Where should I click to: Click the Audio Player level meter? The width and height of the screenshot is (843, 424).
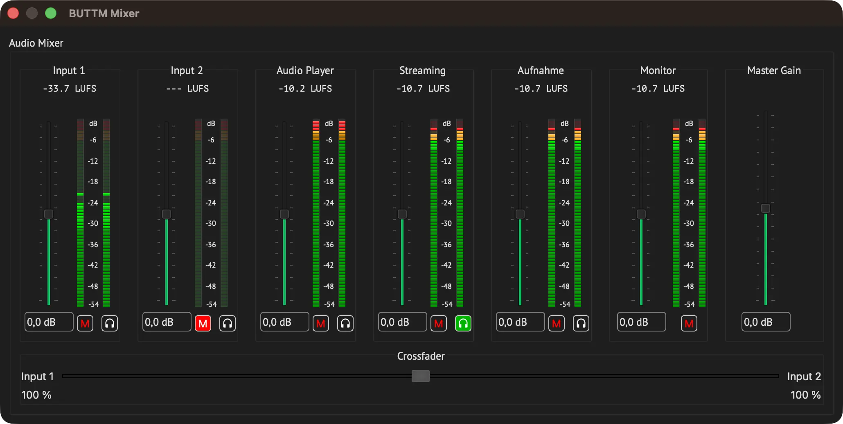[x=329, y=213]
